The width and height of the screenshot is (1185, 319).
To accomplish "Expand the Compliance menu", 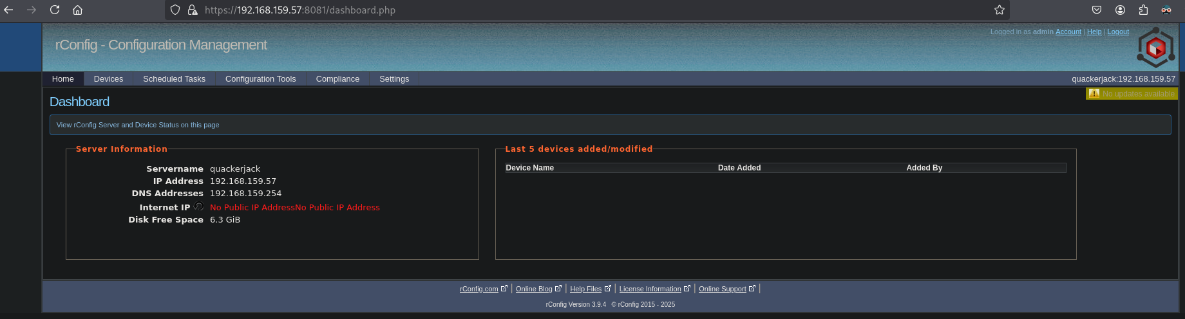I will click(x=337, y=78).
